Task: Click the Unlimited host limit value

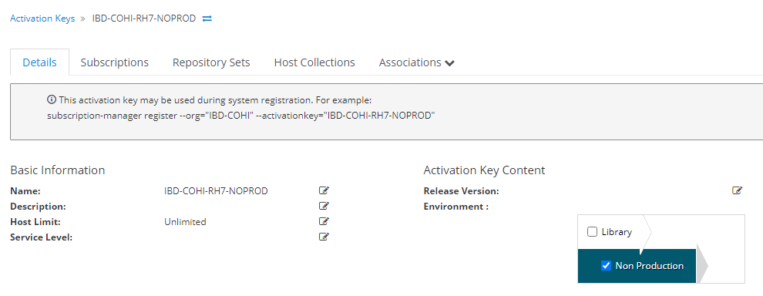Action: (x=186, y=222)
